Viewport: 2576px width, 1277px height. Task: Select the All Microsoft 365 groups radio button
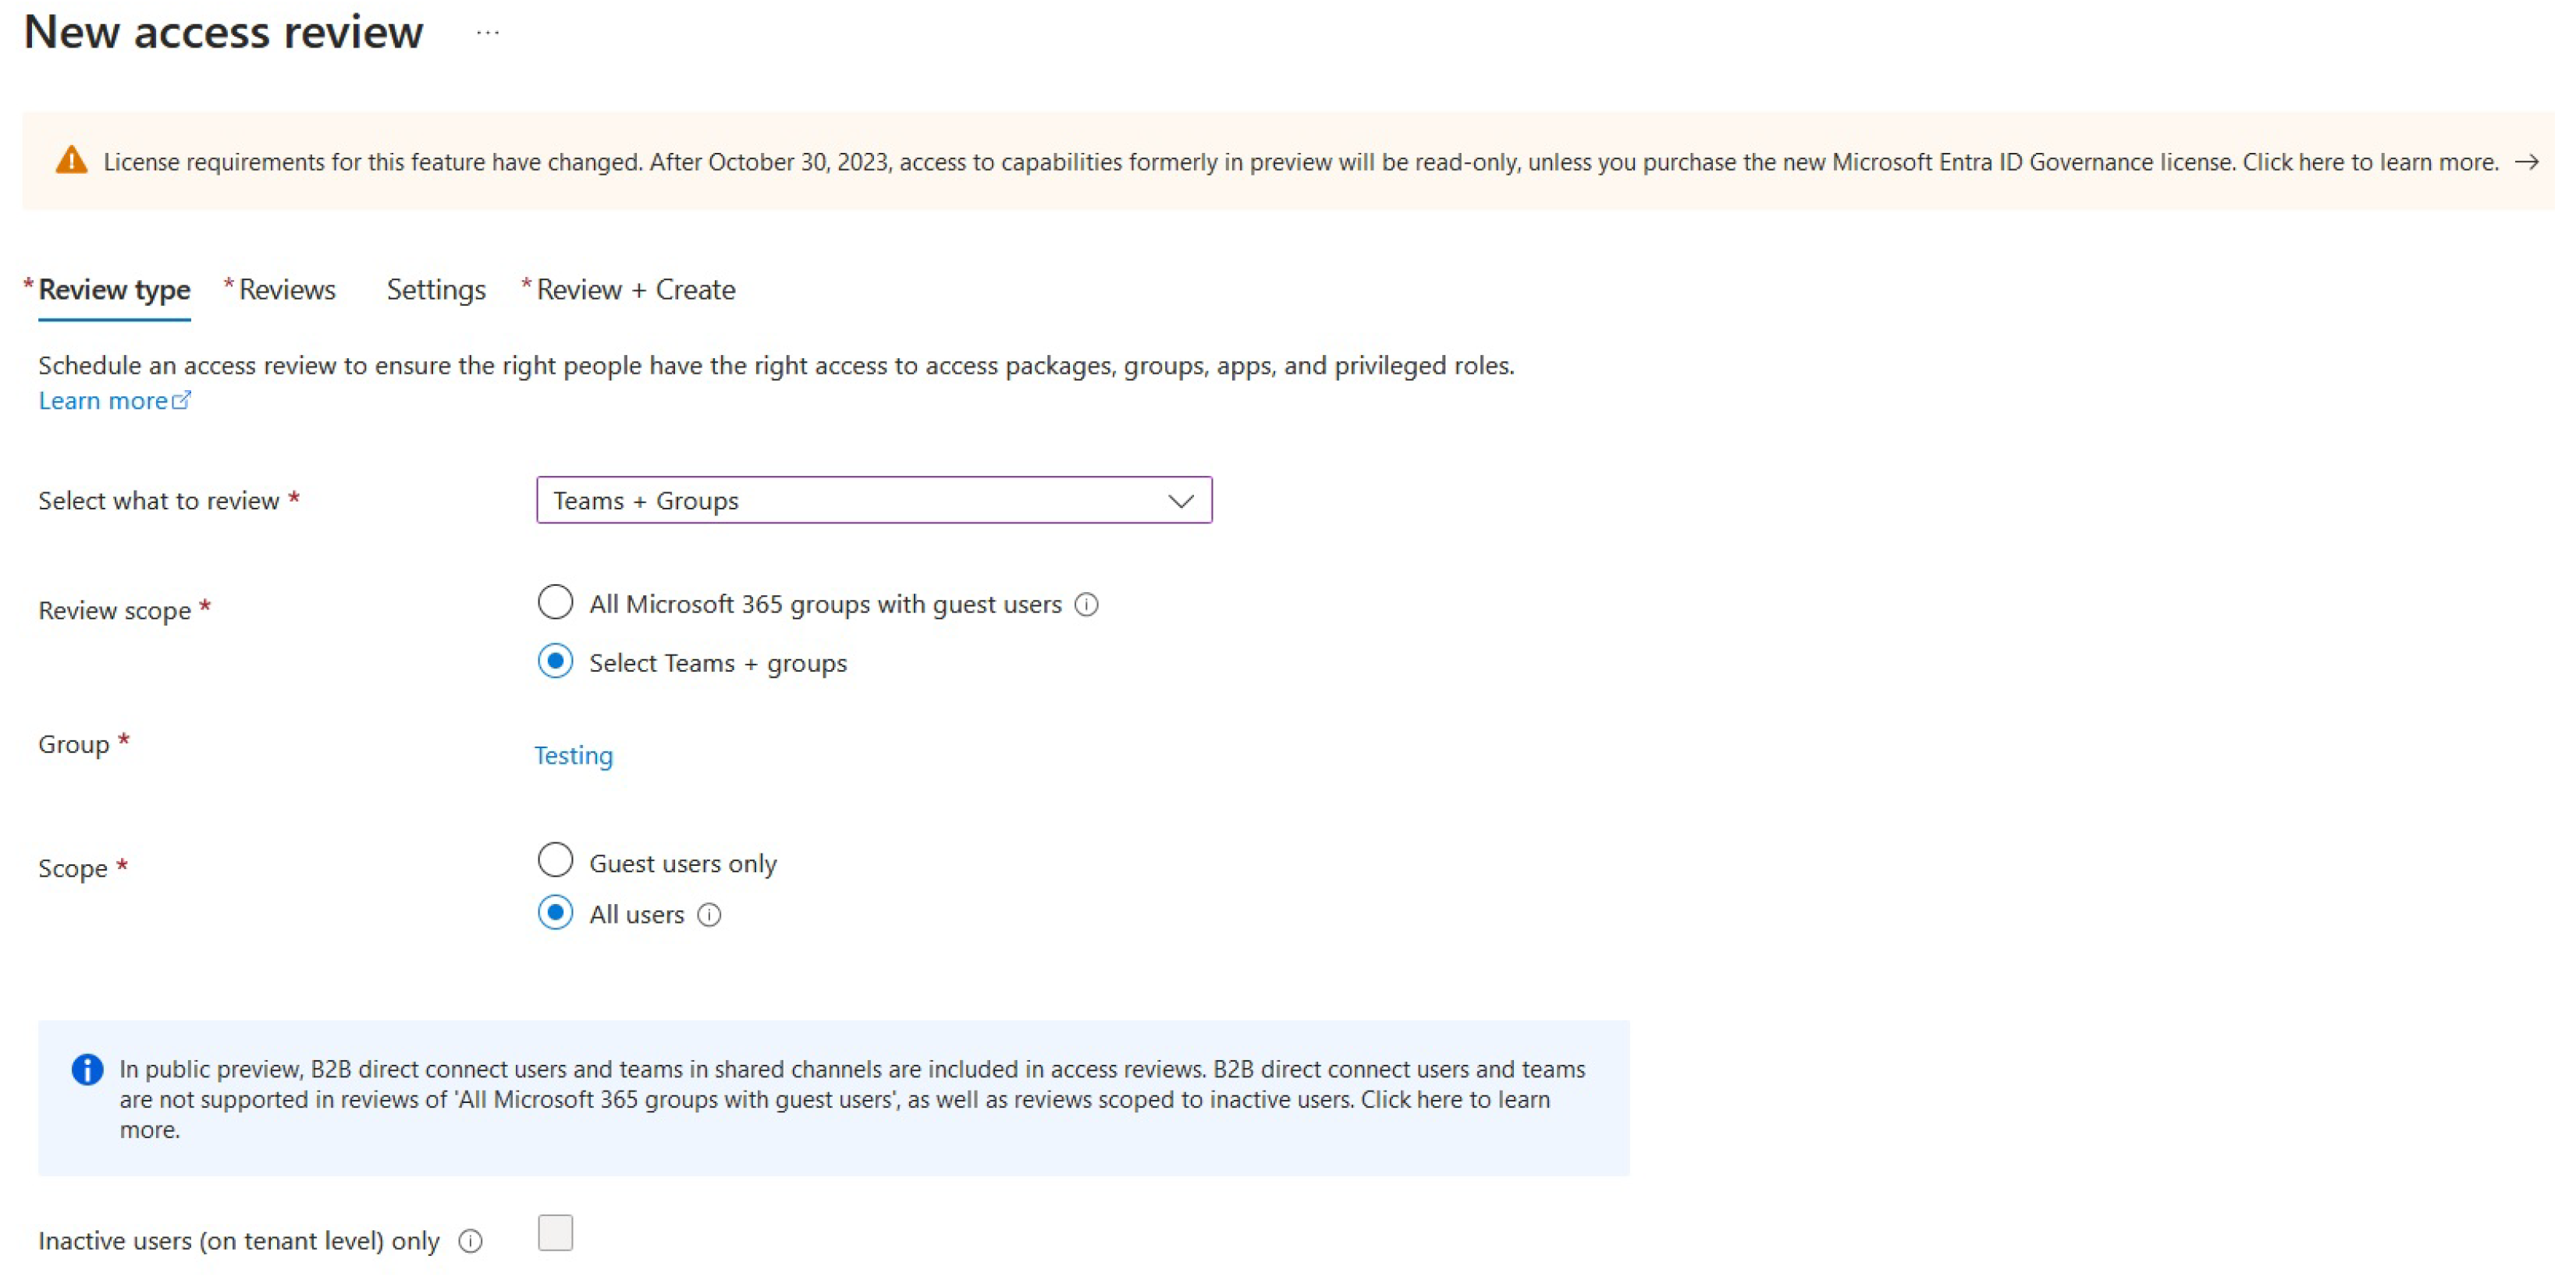[x=556, y=602]
